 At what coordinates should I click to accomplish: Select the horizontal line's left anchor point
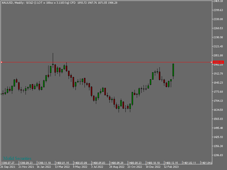click(x=1, y=62)
